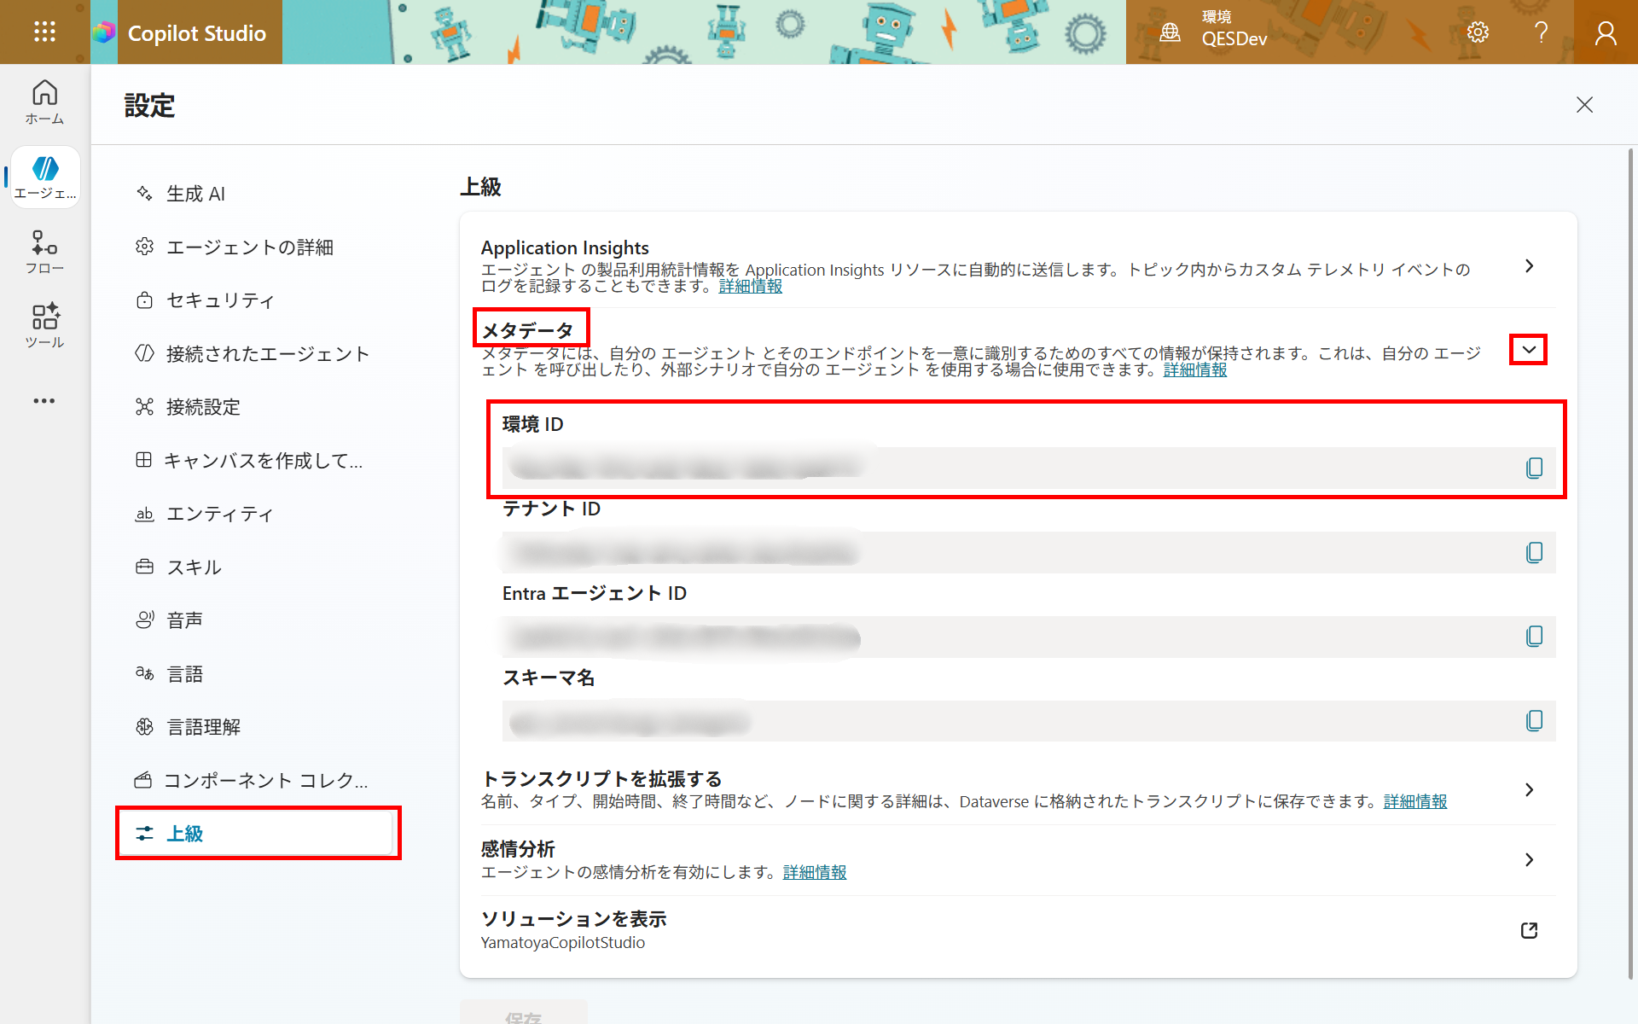Copy the スキーマ名 value
Viewport: 1638px width, 1024px height.
click(x=1534, y=721)
